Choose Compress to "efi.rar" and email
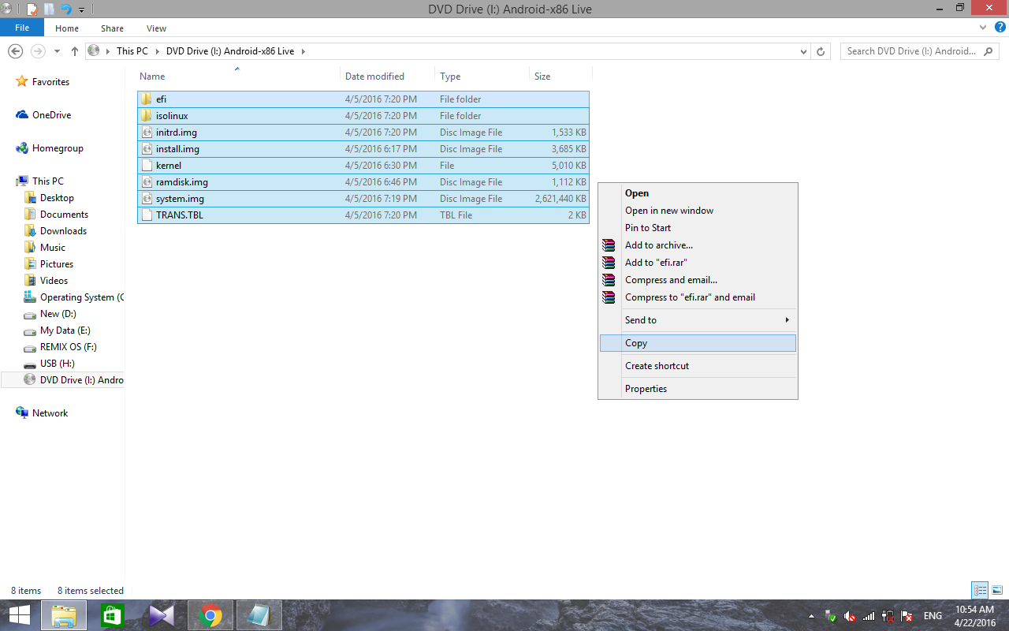The height and width of the screenshot is (631, 1009). (698, 297)
